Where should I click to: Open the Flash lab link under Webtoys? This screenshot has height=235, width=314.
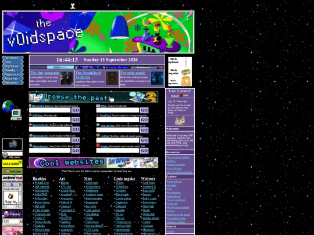[148, 207]
